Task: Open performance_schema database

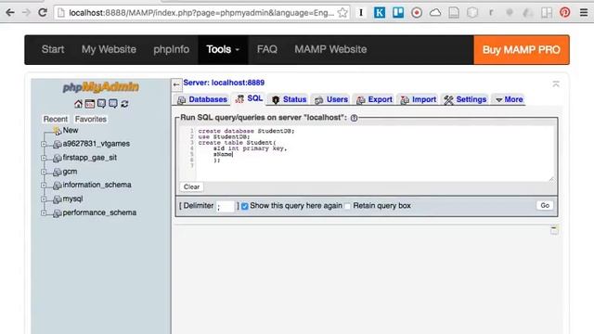Action: point(99,212)
